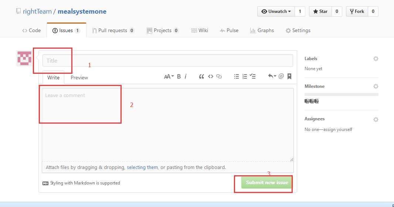Click the Assignees heading
This screenshot has height=207, width=394.
coord(315,119)
